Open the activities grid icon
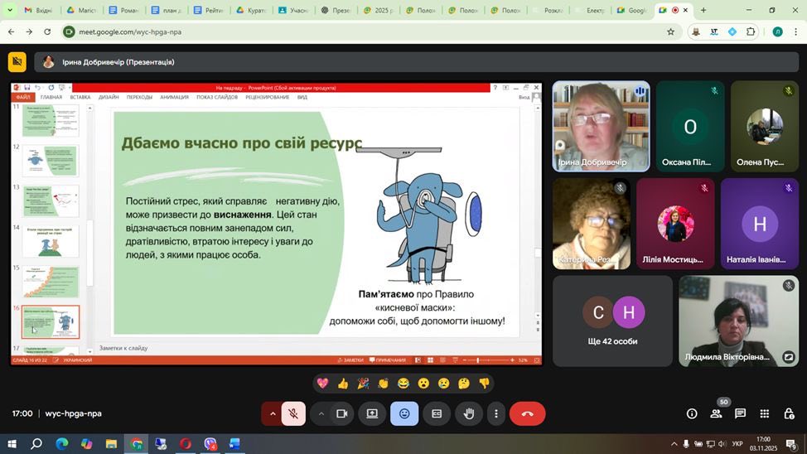807x454 pixels. [x=764, y=413]
